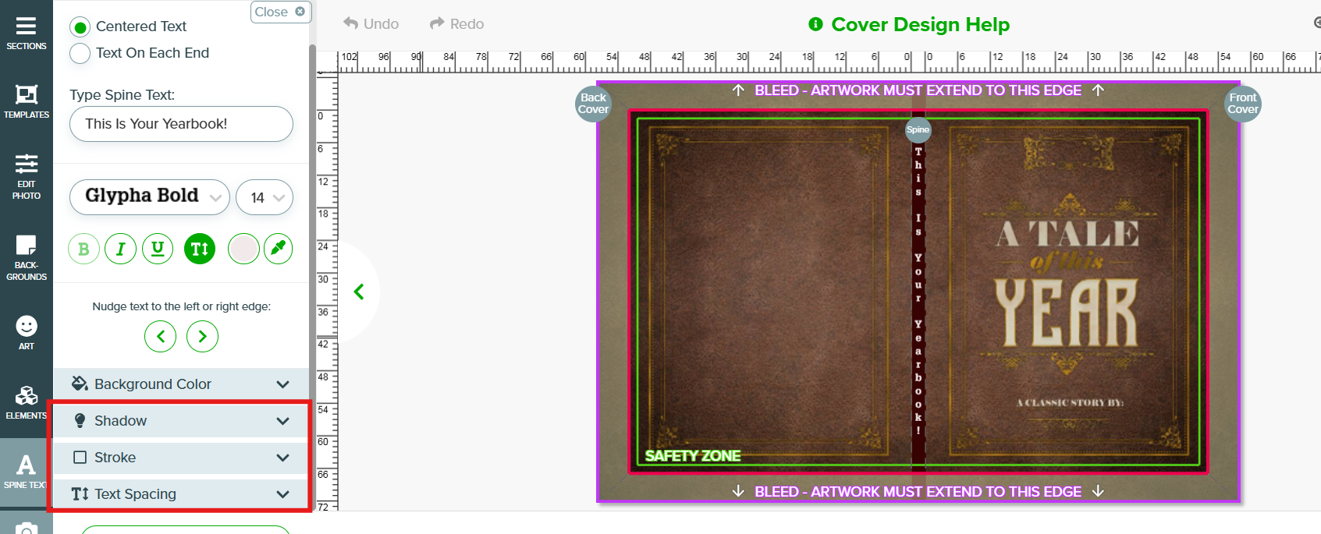Open the Elements sidebar panel
Image resolution: width=1321 pixels, height=534 pixels.
tap(26, 402)
